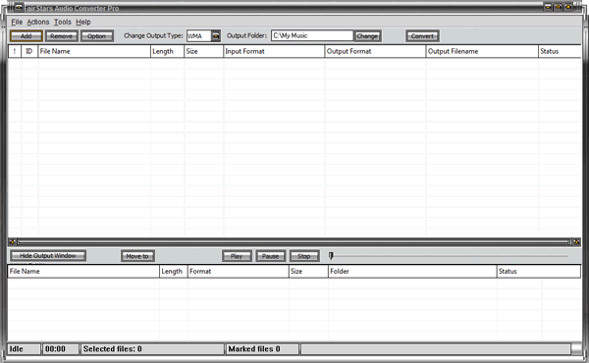The image size is (589, 363).
Task: Open the Change Output Type dropdown arrow
Action: (216, 36)
